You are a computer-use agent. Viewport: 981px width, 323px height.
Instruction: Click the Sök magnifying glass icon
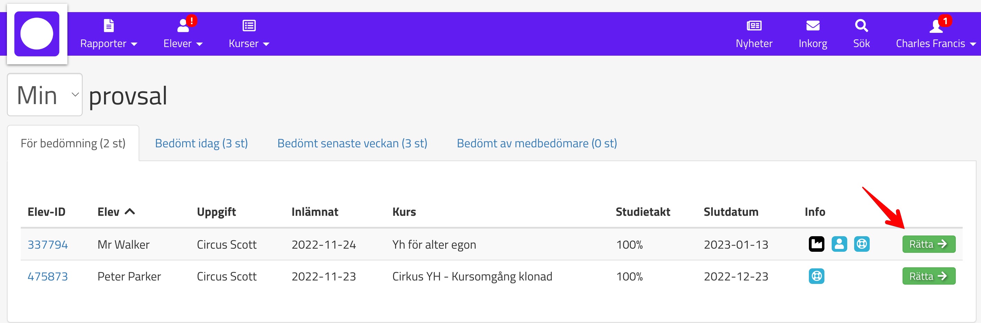pyautogui.click(x=861, y=26)
